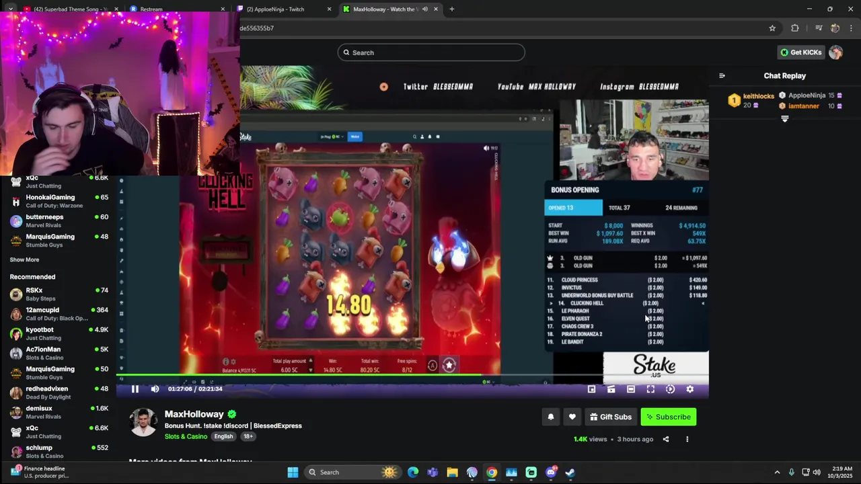Open the player settings gear
The image size is (861, 484).
tap(689, 389)
